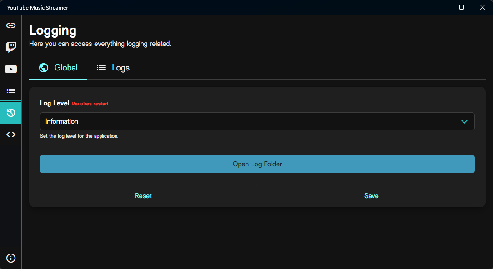
Task: Select the history/logging sidebar icon
Action: click(11, 113)
